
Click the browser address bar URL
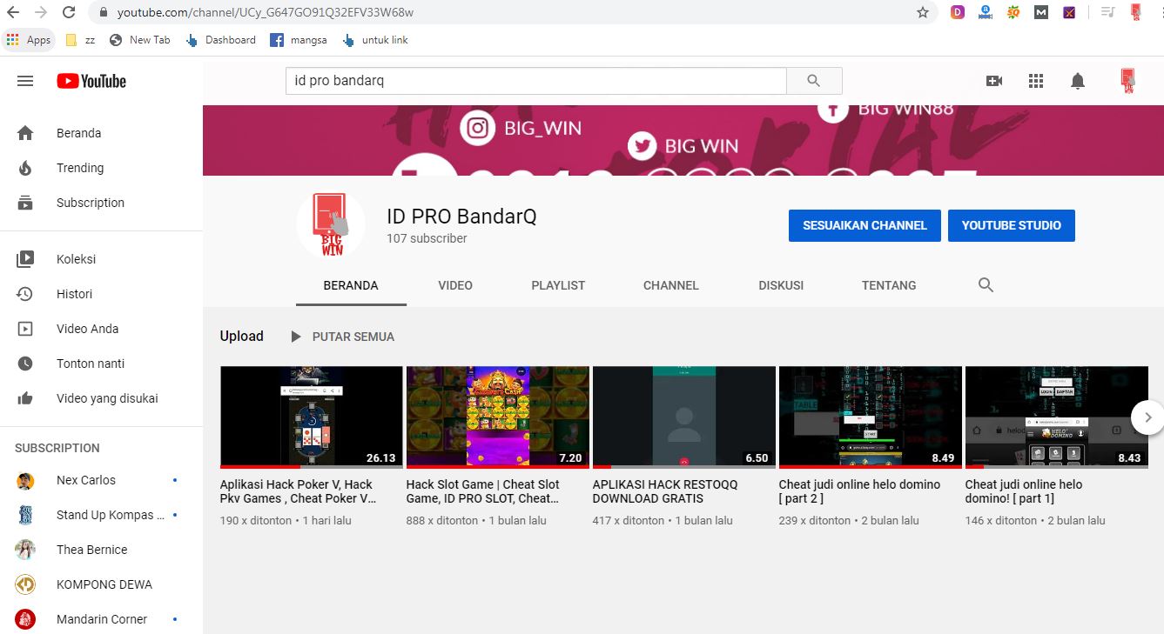266,13
